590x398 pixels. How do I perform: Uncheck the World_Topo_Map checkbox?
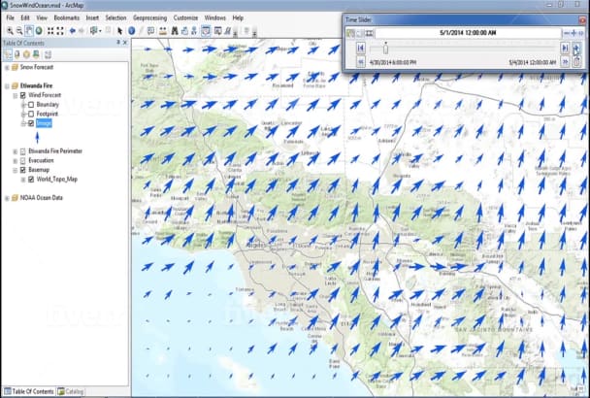[x=31, y=180]
